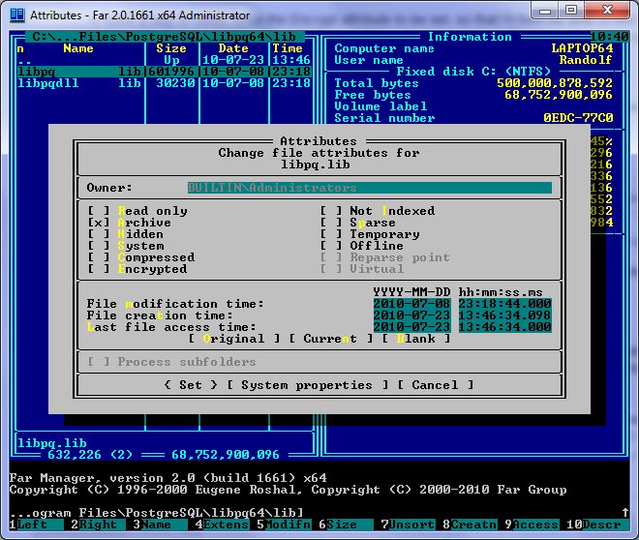The image size is (639, 540).
Task: Sort by 9 Access in key bar
Action: tap(532, 525)
